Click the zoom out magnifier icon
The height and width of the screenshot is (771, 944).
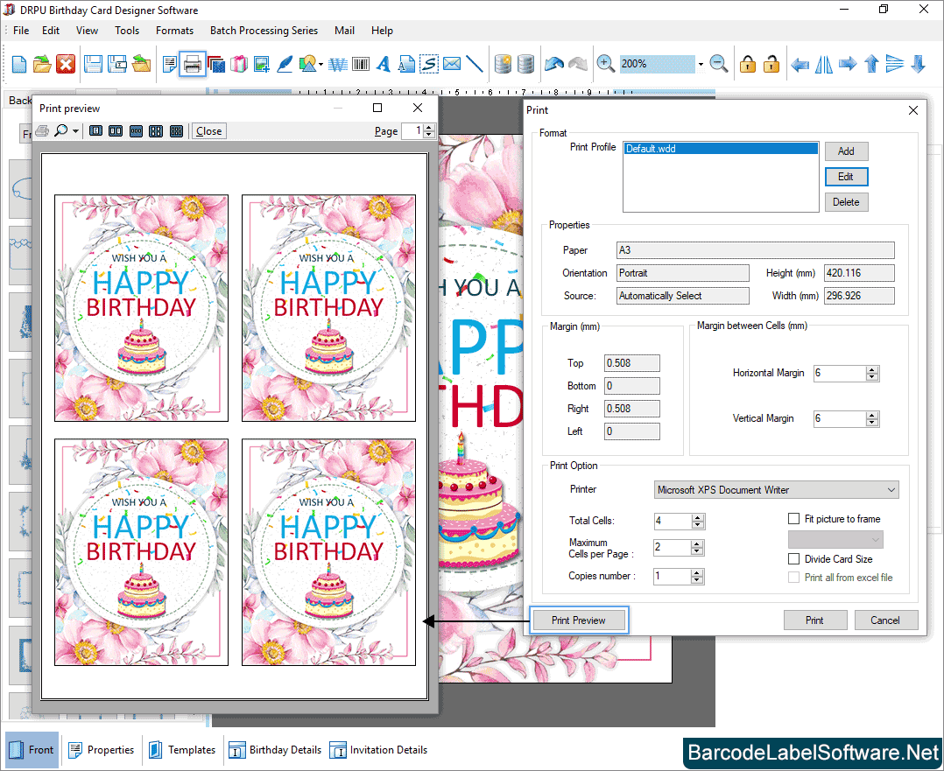point(718,64)
